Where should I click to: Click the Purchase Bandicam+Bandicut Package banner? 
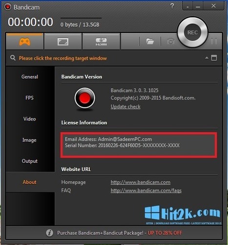coord(114,233)
